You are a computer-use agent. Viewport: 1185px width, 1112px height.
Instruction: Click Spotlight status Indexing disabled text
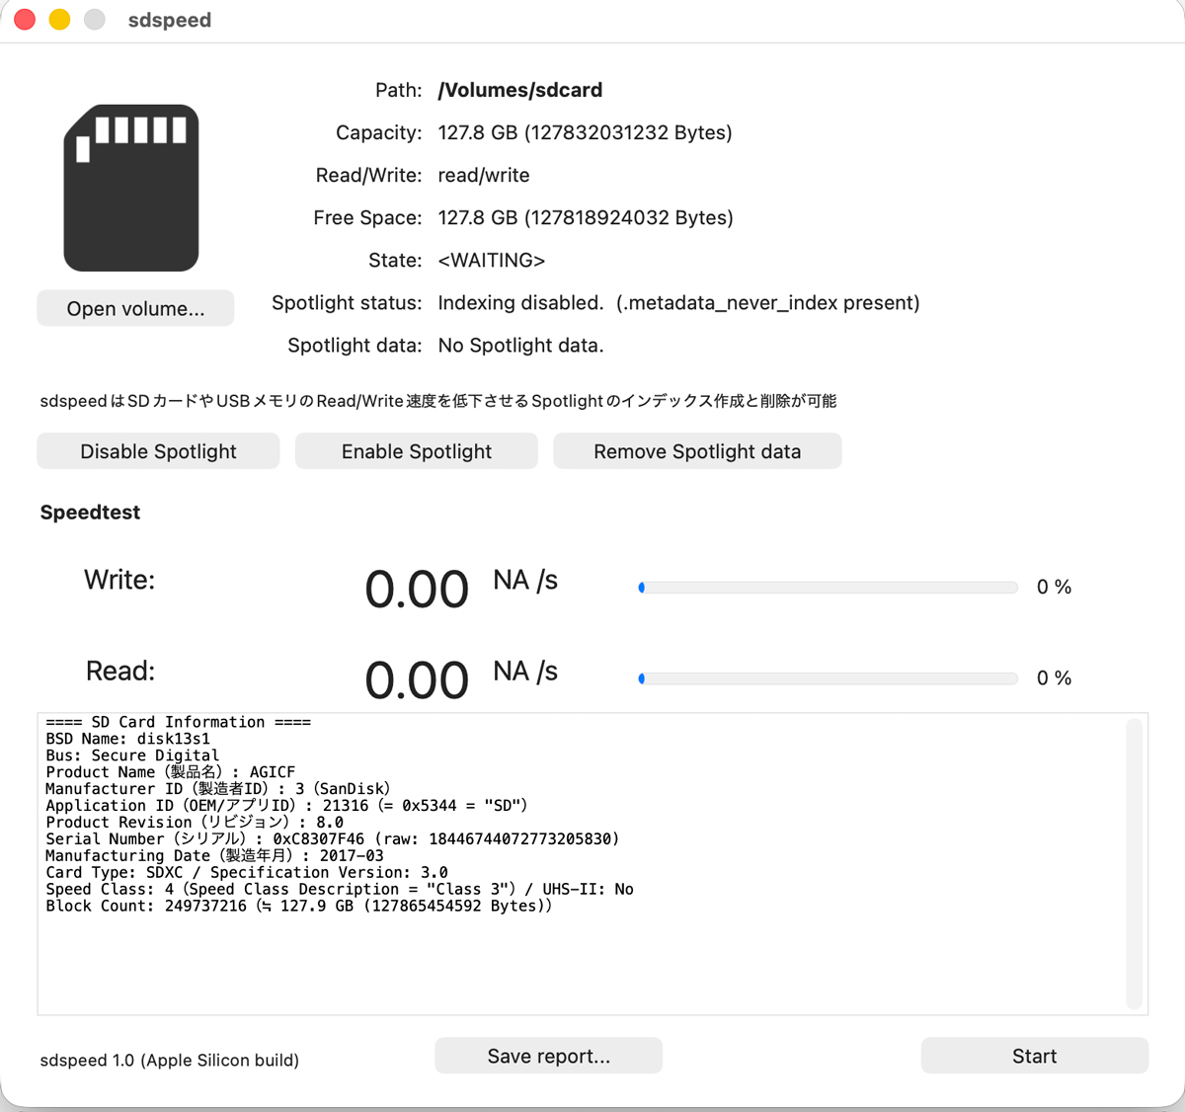click(678, 302)
